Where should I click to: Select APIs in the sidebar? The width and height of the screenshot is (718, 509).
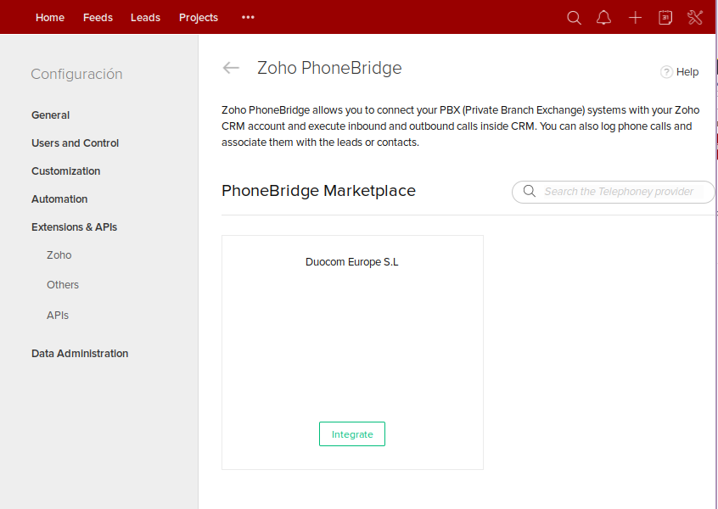(x=58, y=316)
